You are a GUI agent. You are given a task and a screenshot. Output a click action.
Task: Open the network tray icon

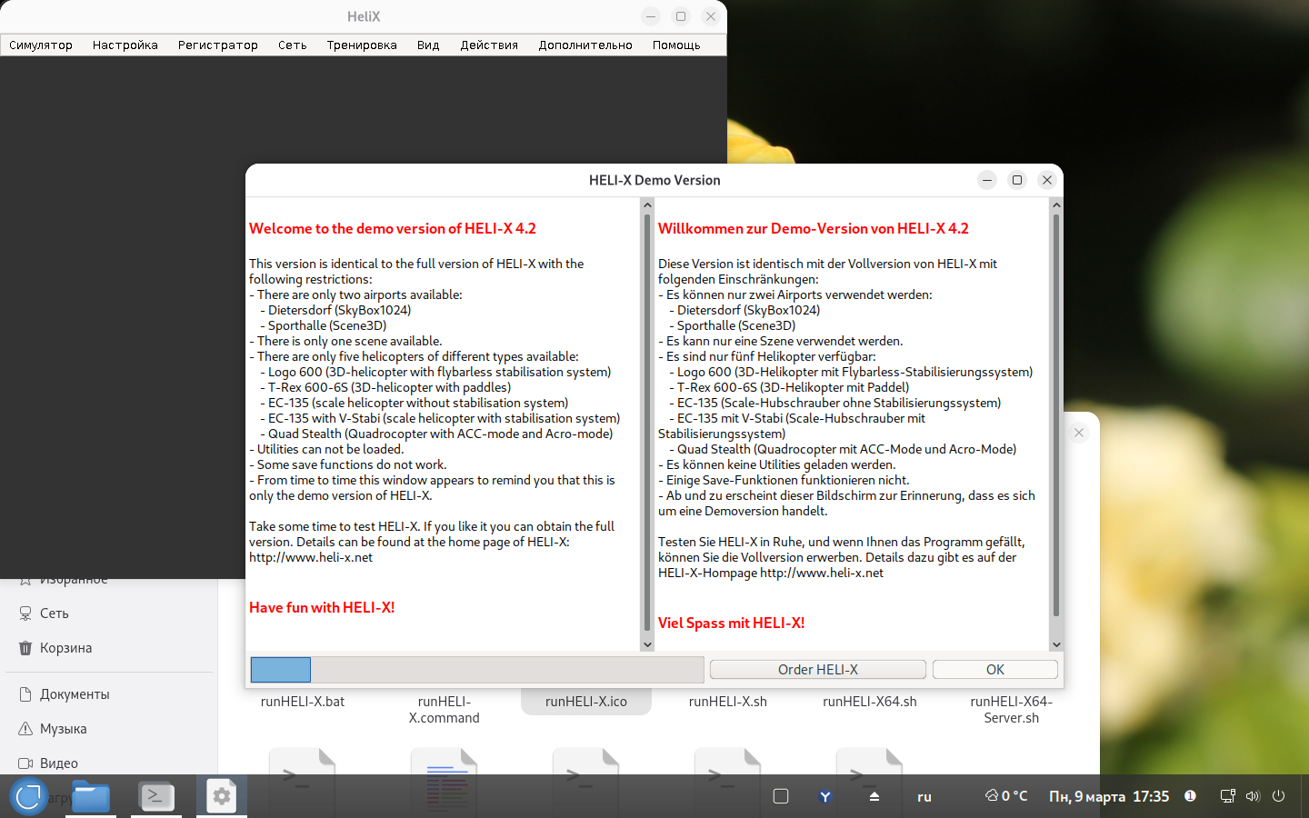click(x=1227, y=796)
